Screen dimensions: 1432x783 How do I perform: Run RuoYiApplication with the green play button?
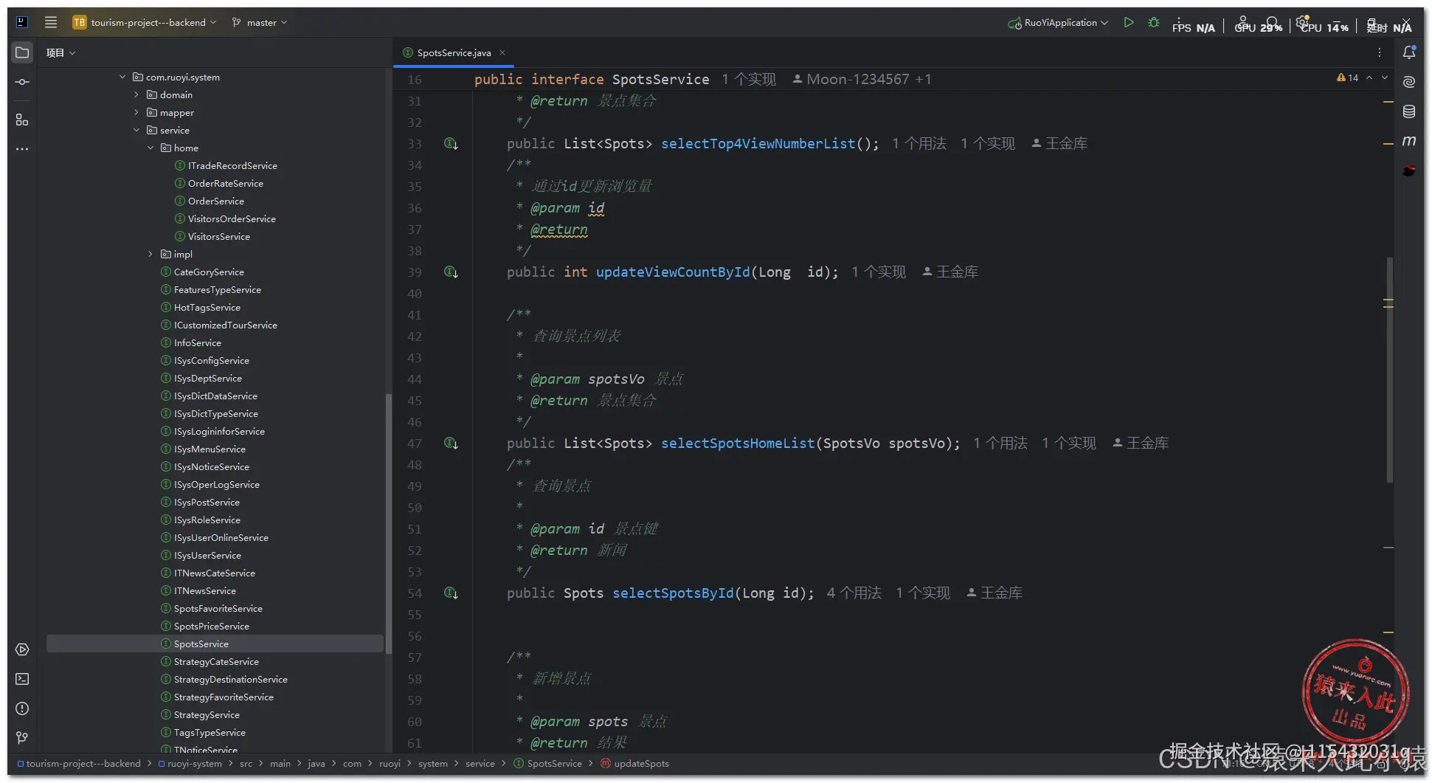click(x=1129, y=22)
